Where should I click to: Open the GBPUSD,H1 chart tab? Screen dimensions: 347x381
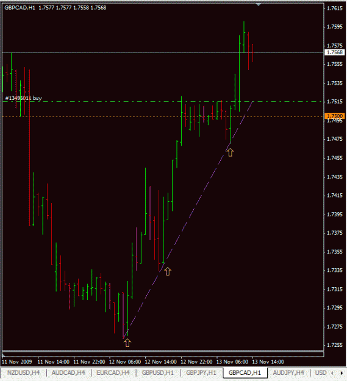point(158,372)
